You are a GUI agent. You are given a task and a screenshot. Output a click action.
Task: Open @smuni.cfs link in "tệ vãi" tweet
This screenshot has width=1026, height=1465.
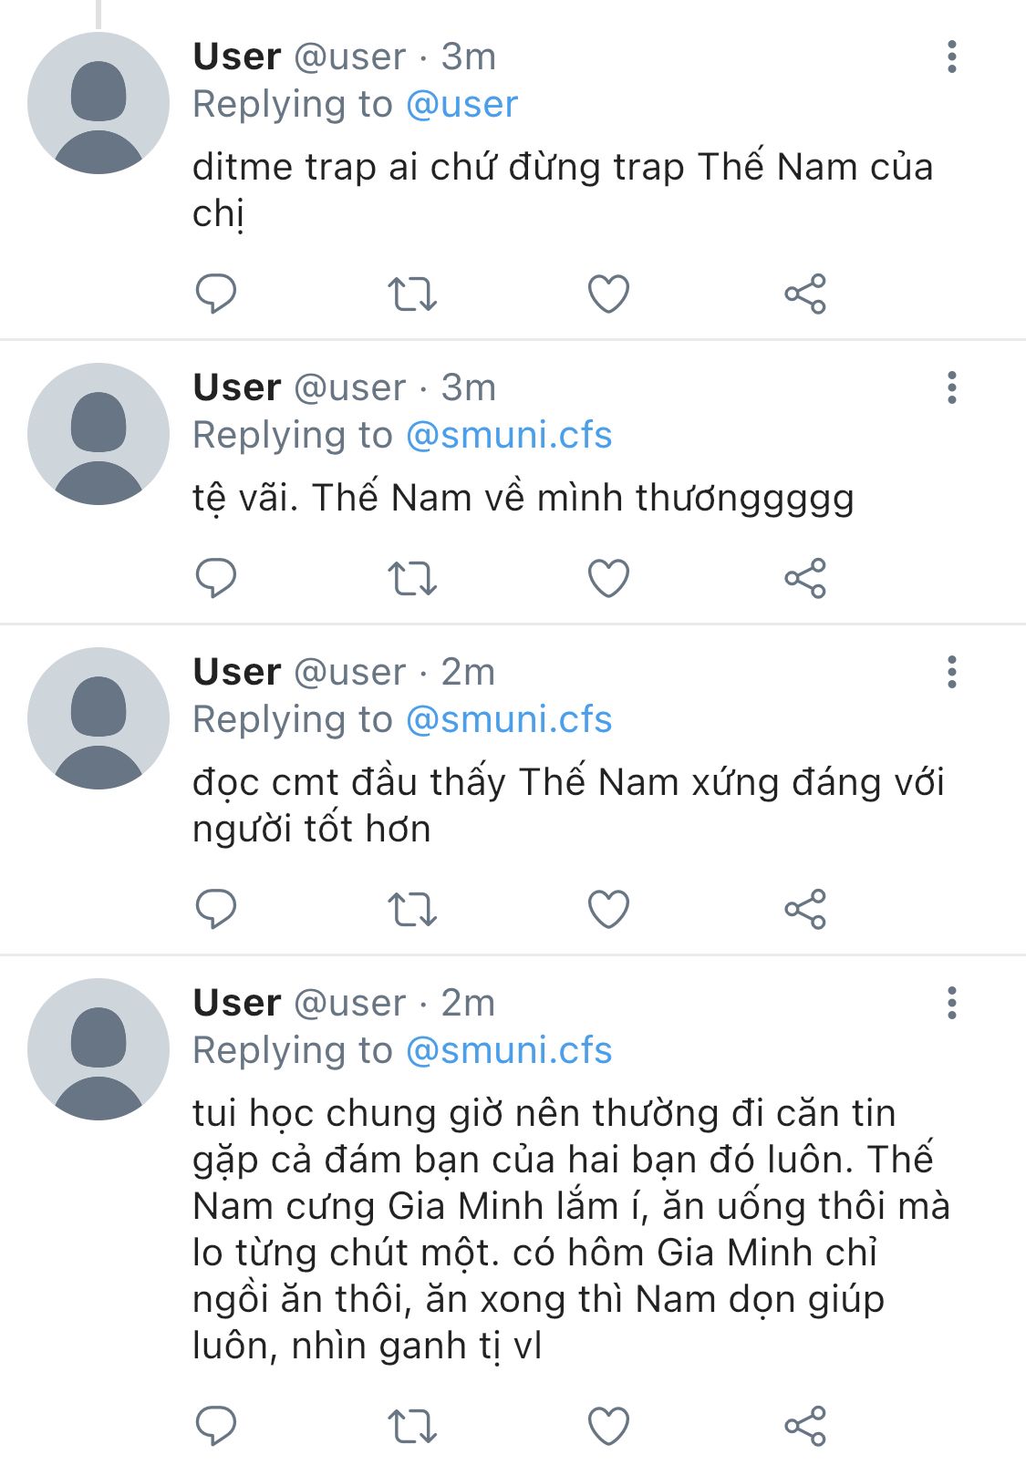coord(509,435)
